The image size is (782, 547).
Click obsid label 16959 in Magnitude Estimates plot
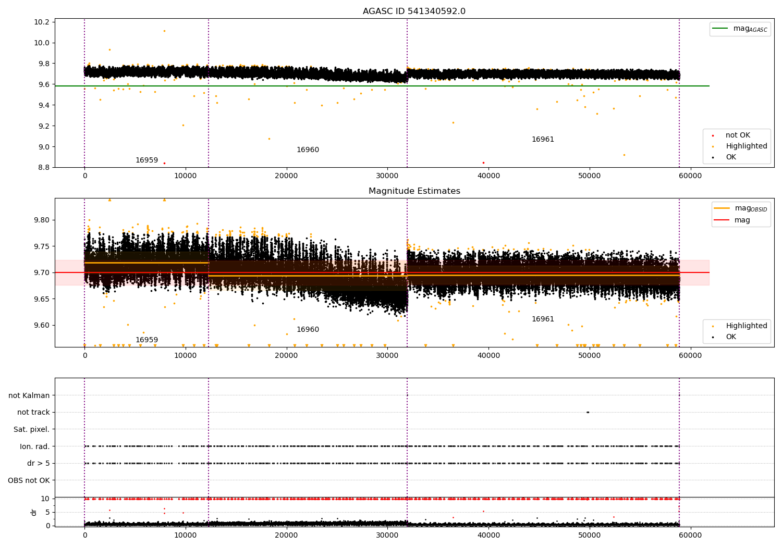[x=146, y=340]
